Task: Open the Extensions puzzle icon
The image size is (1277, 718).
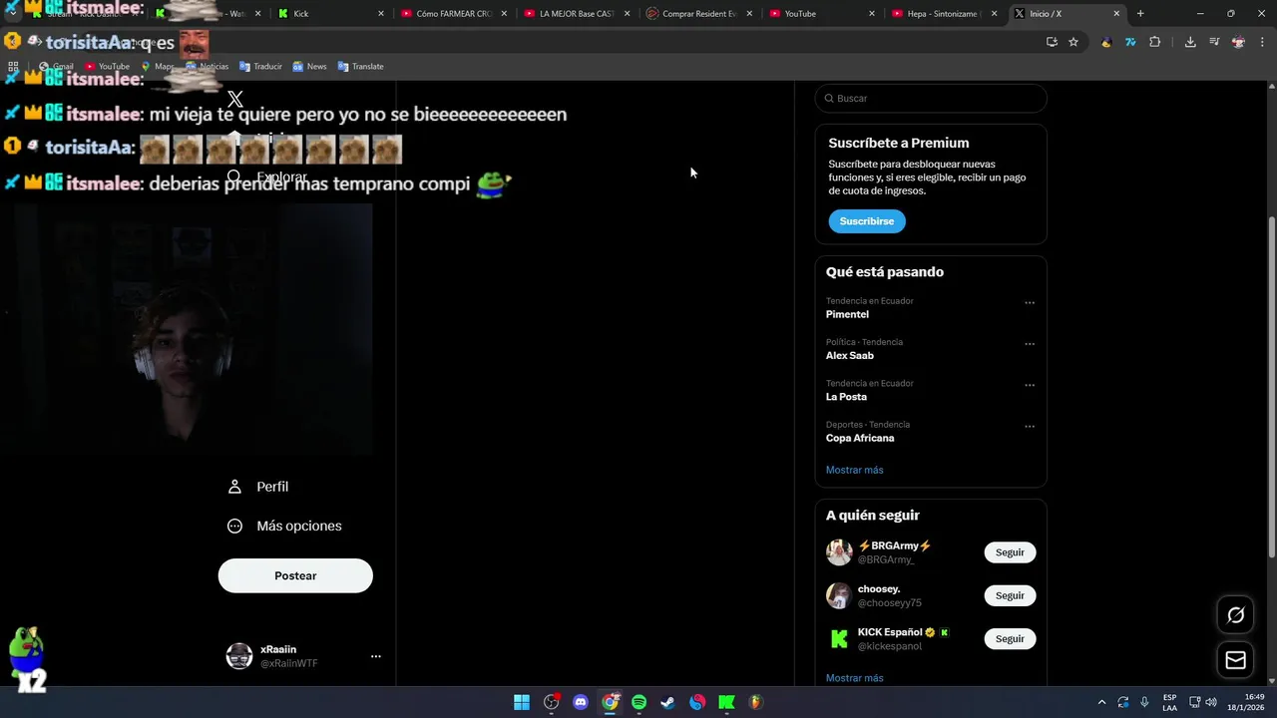Action: 1155,42
